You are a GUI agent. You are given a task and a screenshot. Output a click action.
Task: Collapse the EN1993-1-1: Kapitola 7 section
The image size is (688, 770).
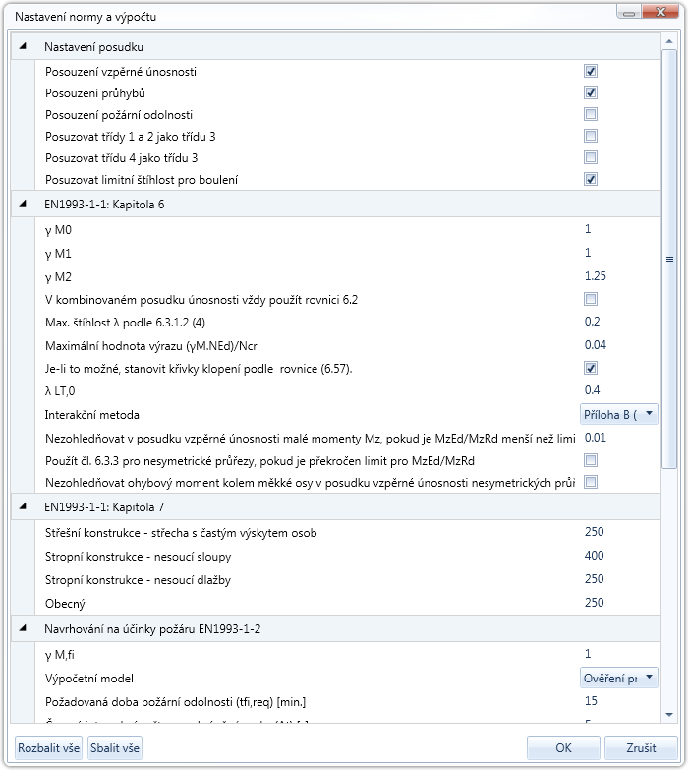pyautogui.click(x=23, y=506)
